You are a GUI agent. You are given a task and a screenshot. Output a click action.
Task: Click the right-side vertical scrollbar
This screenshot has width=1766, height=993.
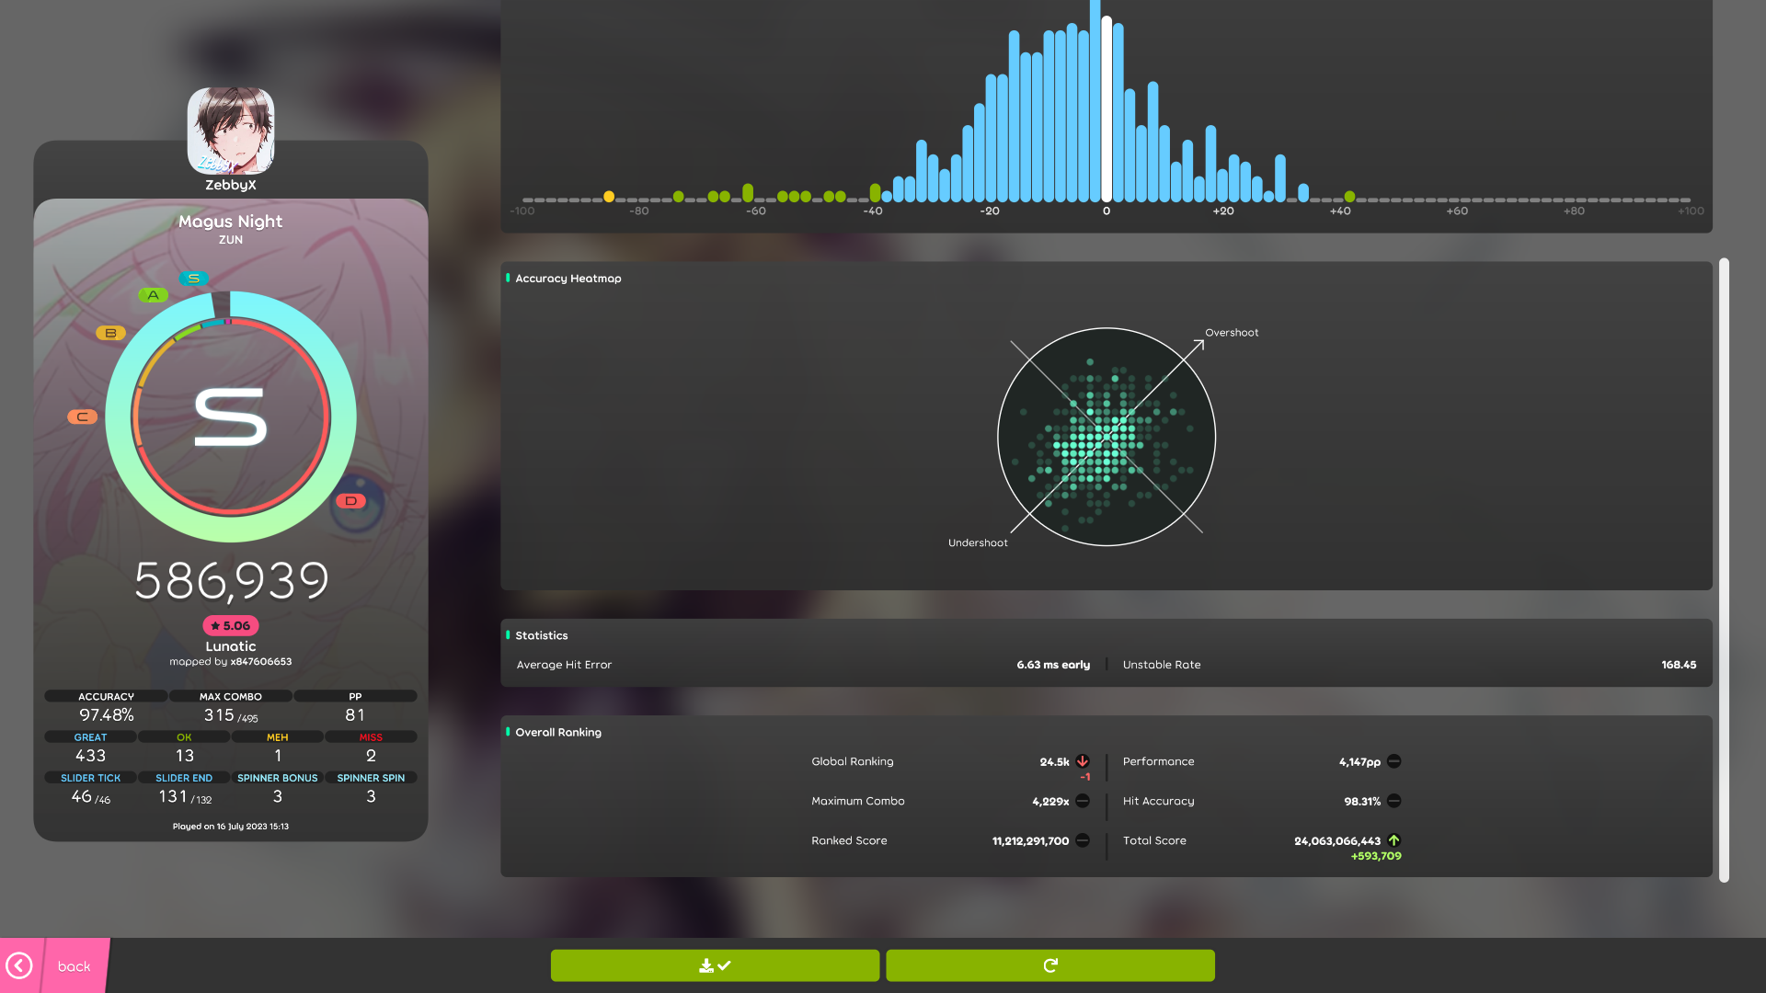click(x=1724, y=570)
